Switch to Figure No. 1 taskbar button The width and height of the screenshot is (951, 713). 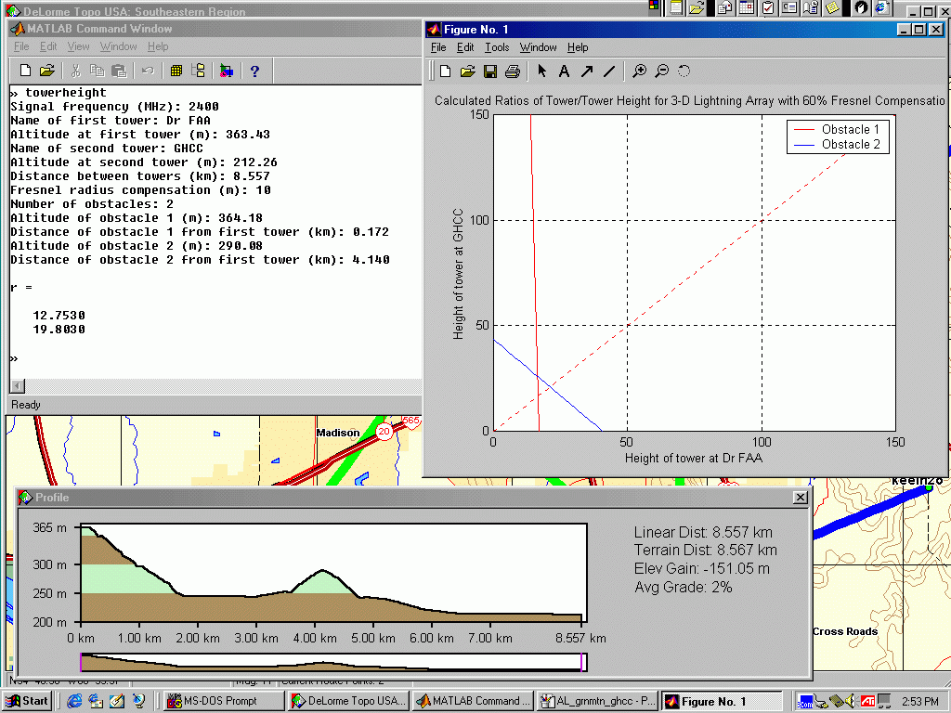coord(722,701)
